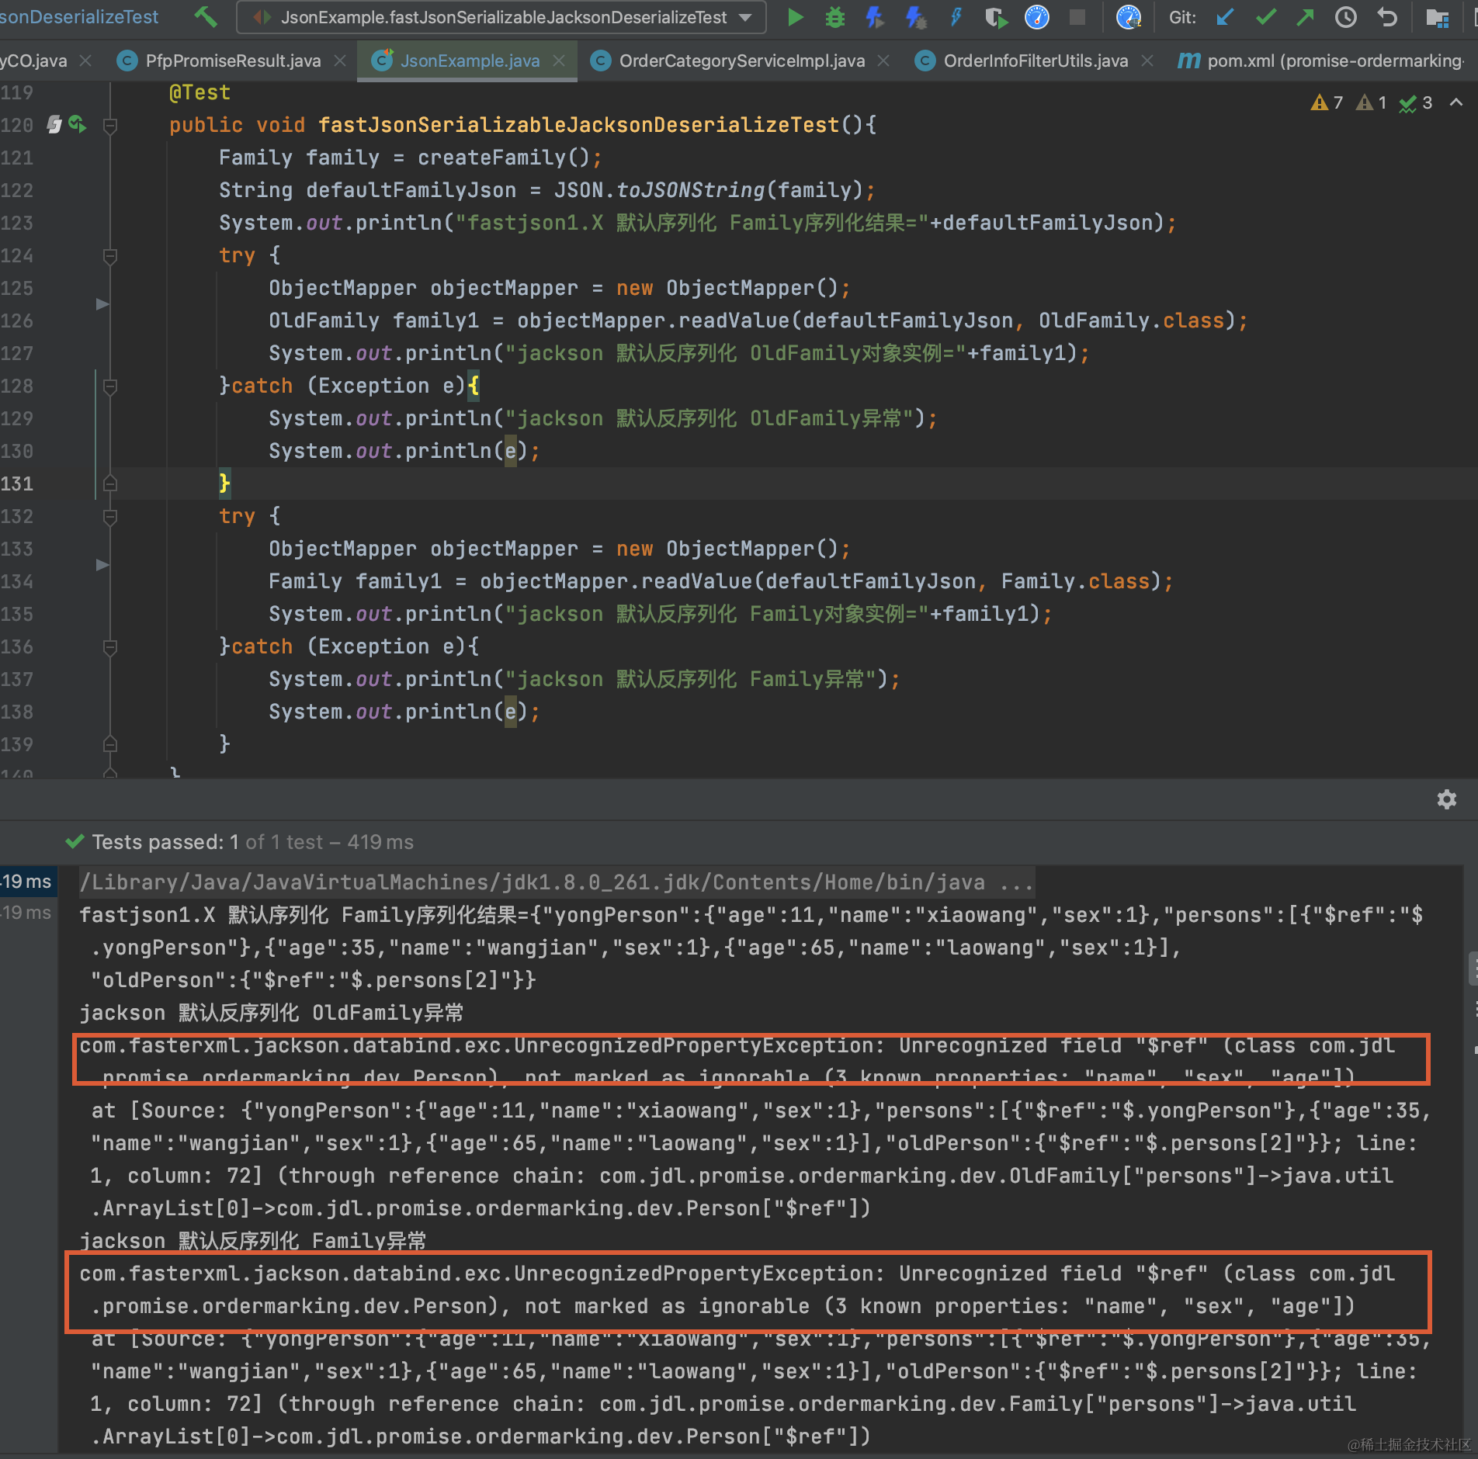Click the profiler attach gauge icon
This screenshot has height=1459, width=1478.
1128,16
